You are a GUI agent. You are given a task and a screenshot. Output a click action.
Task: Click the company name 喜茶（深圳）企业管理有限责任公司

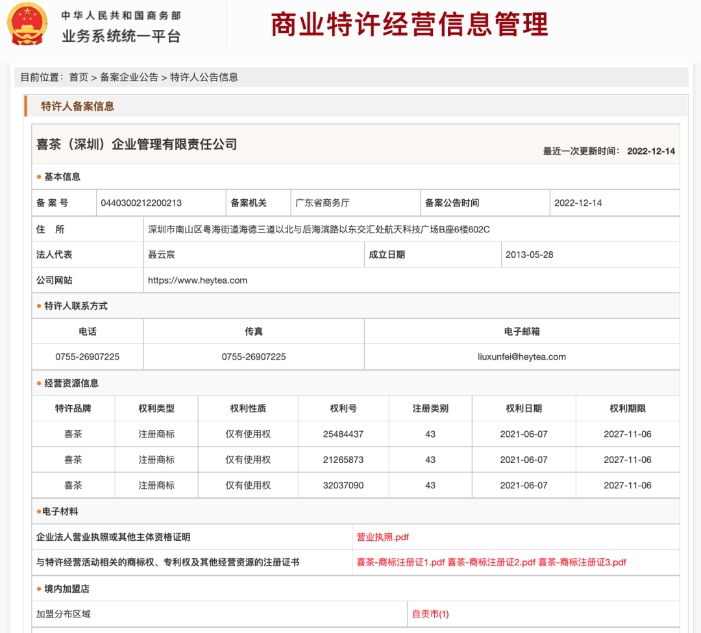[137, 144]
